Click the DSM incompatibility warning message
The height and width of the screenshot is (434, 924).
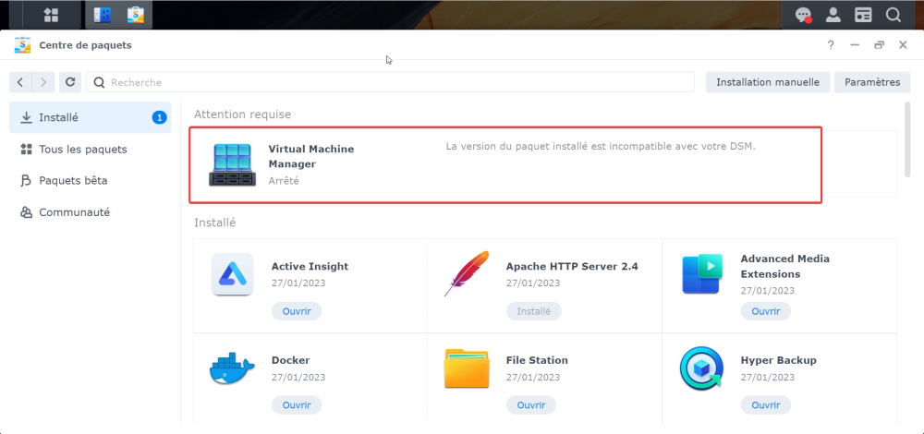[x=601, y=147]
